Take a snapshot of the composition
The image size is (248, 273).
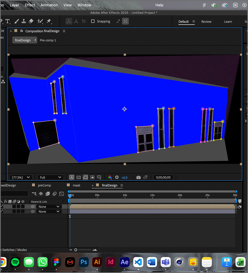138,177
